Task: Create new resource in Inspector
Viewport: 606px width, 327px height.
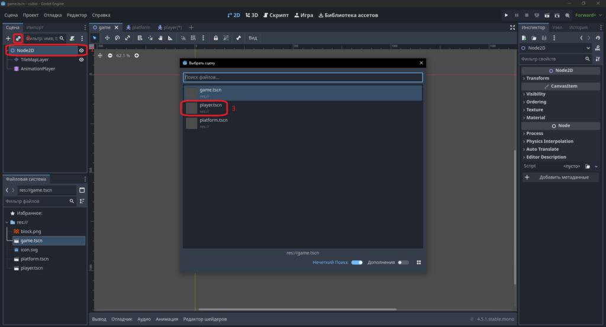Action: coord(524,38)
